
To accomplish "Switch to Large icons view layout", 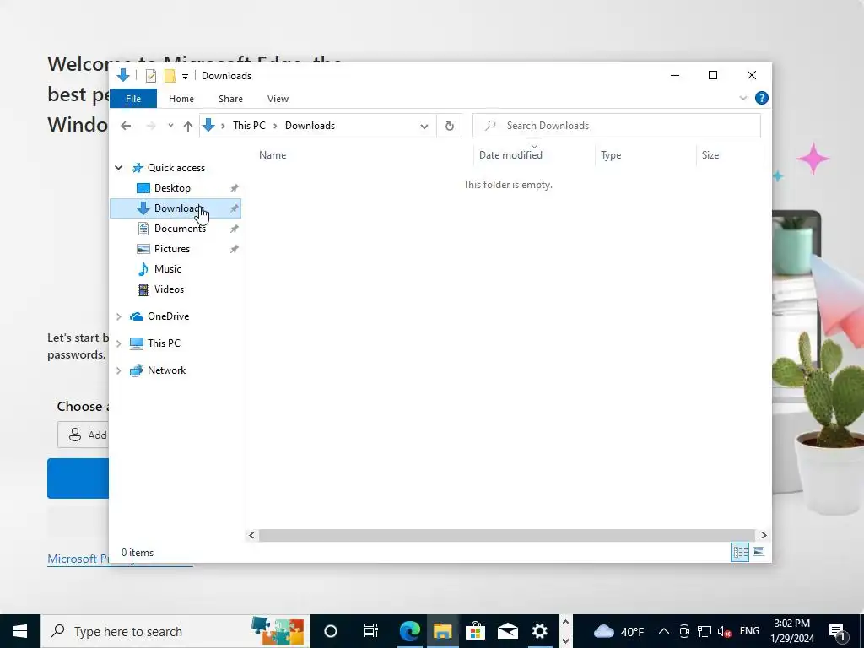I will click(759, 552).
